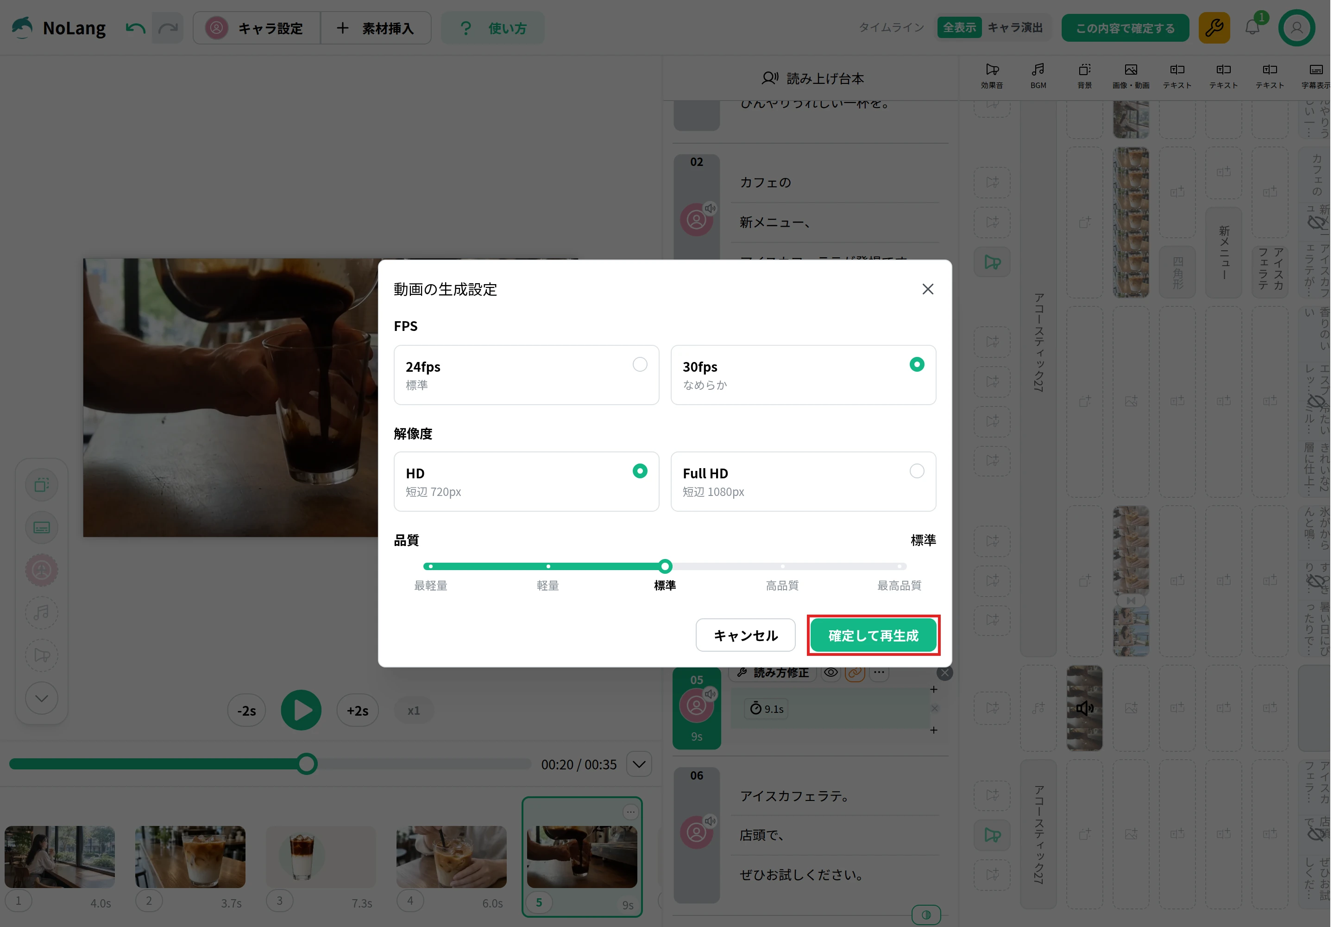Set quality slider to 高品質 point
Screen dimensions: 1334x927
[x=782, y=566]
